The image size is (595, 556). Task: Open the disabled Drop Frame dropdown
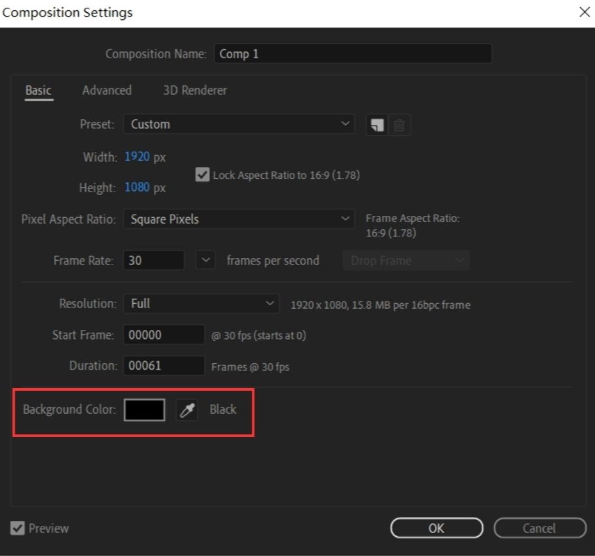point(406,261)
